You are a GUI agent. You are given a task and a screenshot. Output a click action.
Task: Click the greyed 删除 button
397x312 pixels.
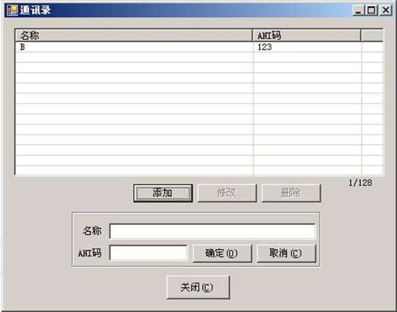click(291, 193)
